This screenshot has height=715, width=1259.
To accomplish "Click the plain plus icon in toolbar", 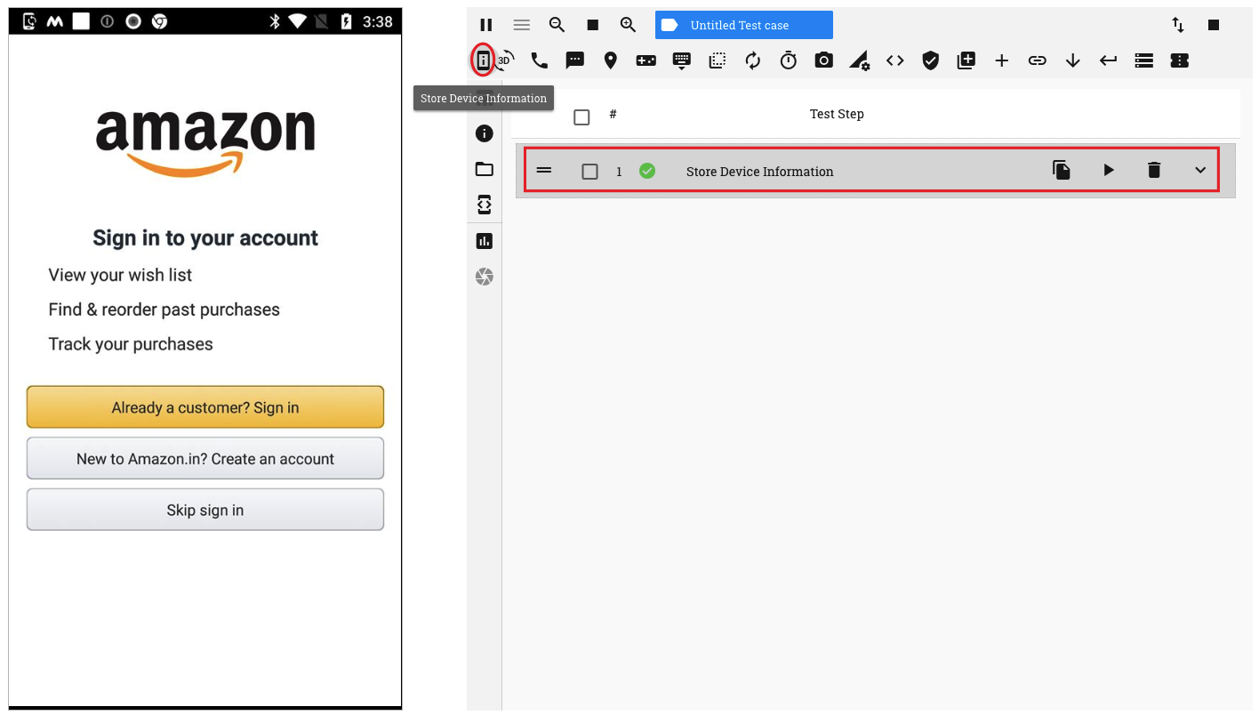I will (x=1002, y=60).
